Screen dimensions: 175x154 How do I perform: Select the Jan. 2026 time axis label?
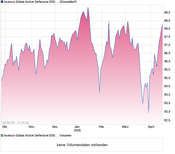click(77, 128)
